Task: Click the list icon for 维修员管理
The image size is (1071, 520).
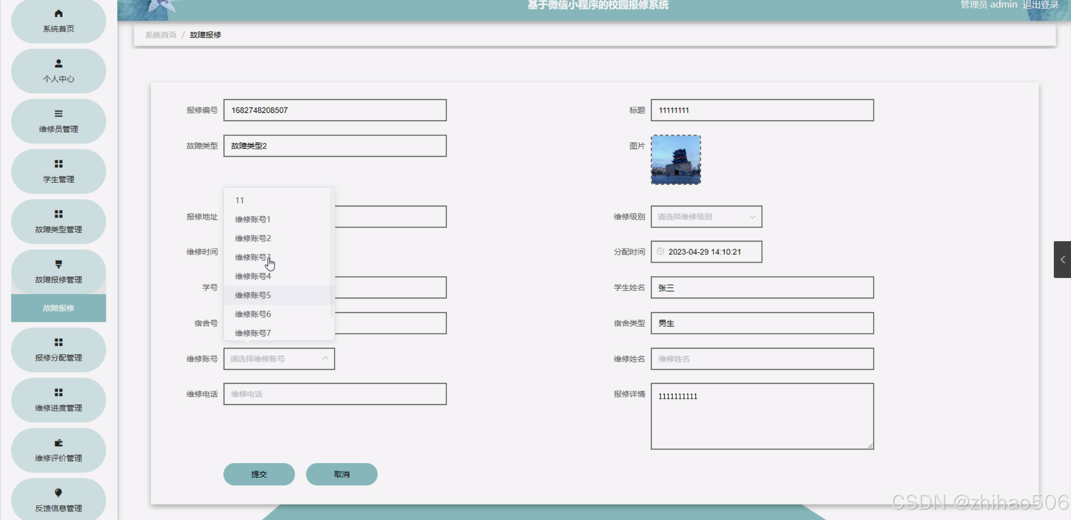Action: (59, 114)
